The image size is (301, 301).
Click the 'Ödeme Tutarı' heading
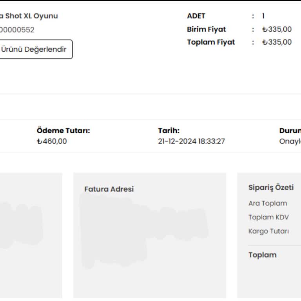click(63, 131)
